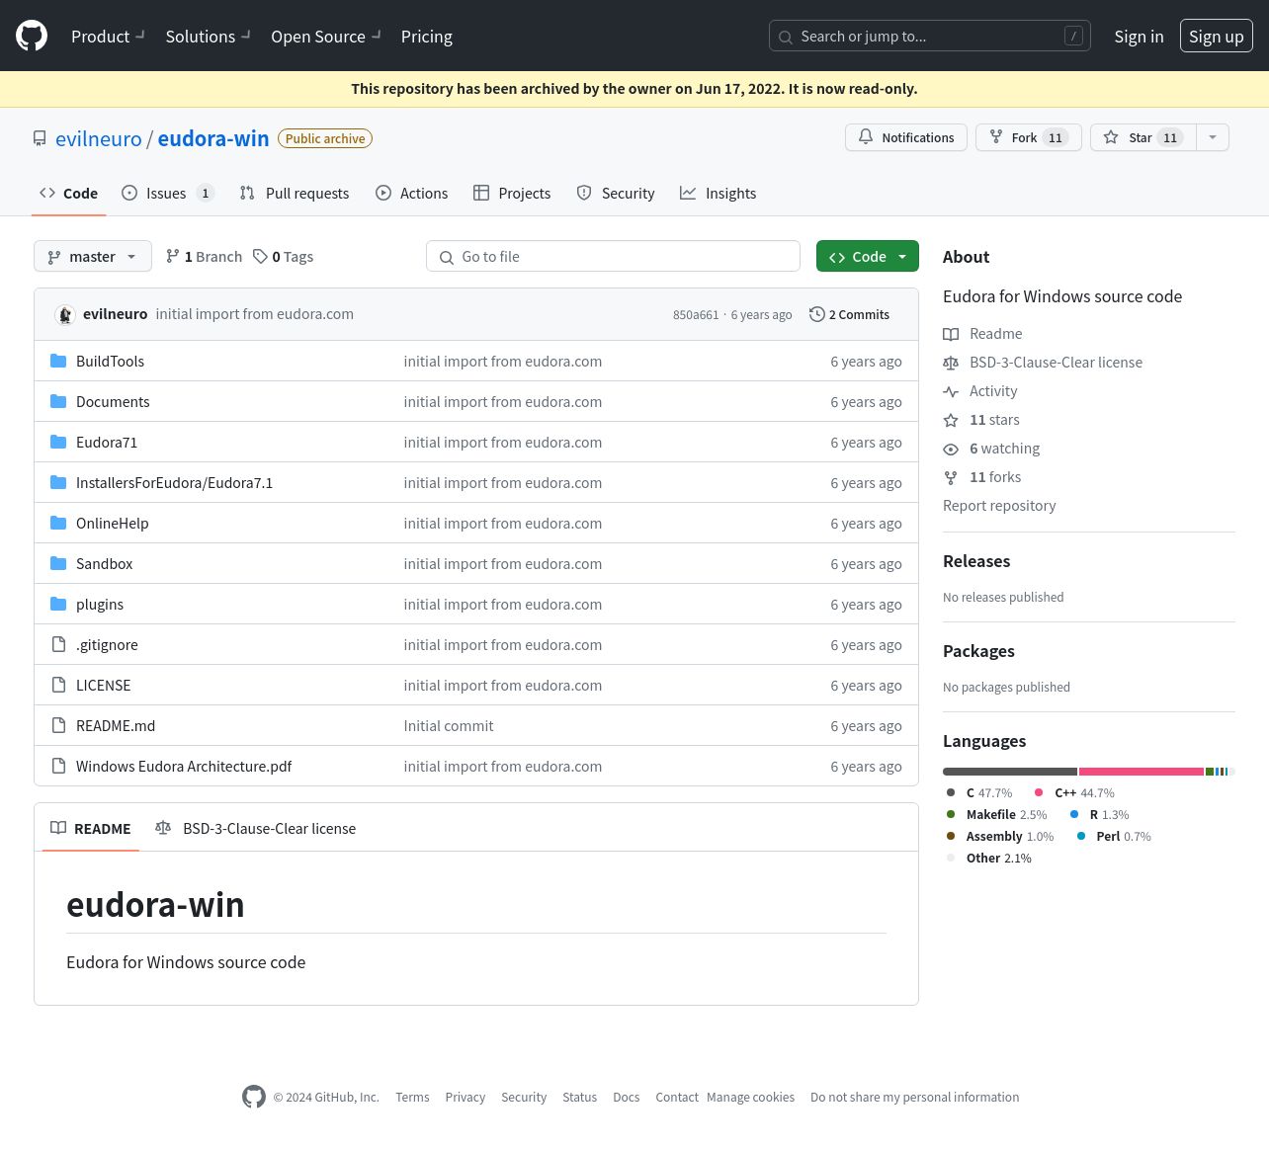The width and height of the screenshot is (1269, 1150).
Task: Click the C segment of the languages bar
Action: coord(1010,772)
